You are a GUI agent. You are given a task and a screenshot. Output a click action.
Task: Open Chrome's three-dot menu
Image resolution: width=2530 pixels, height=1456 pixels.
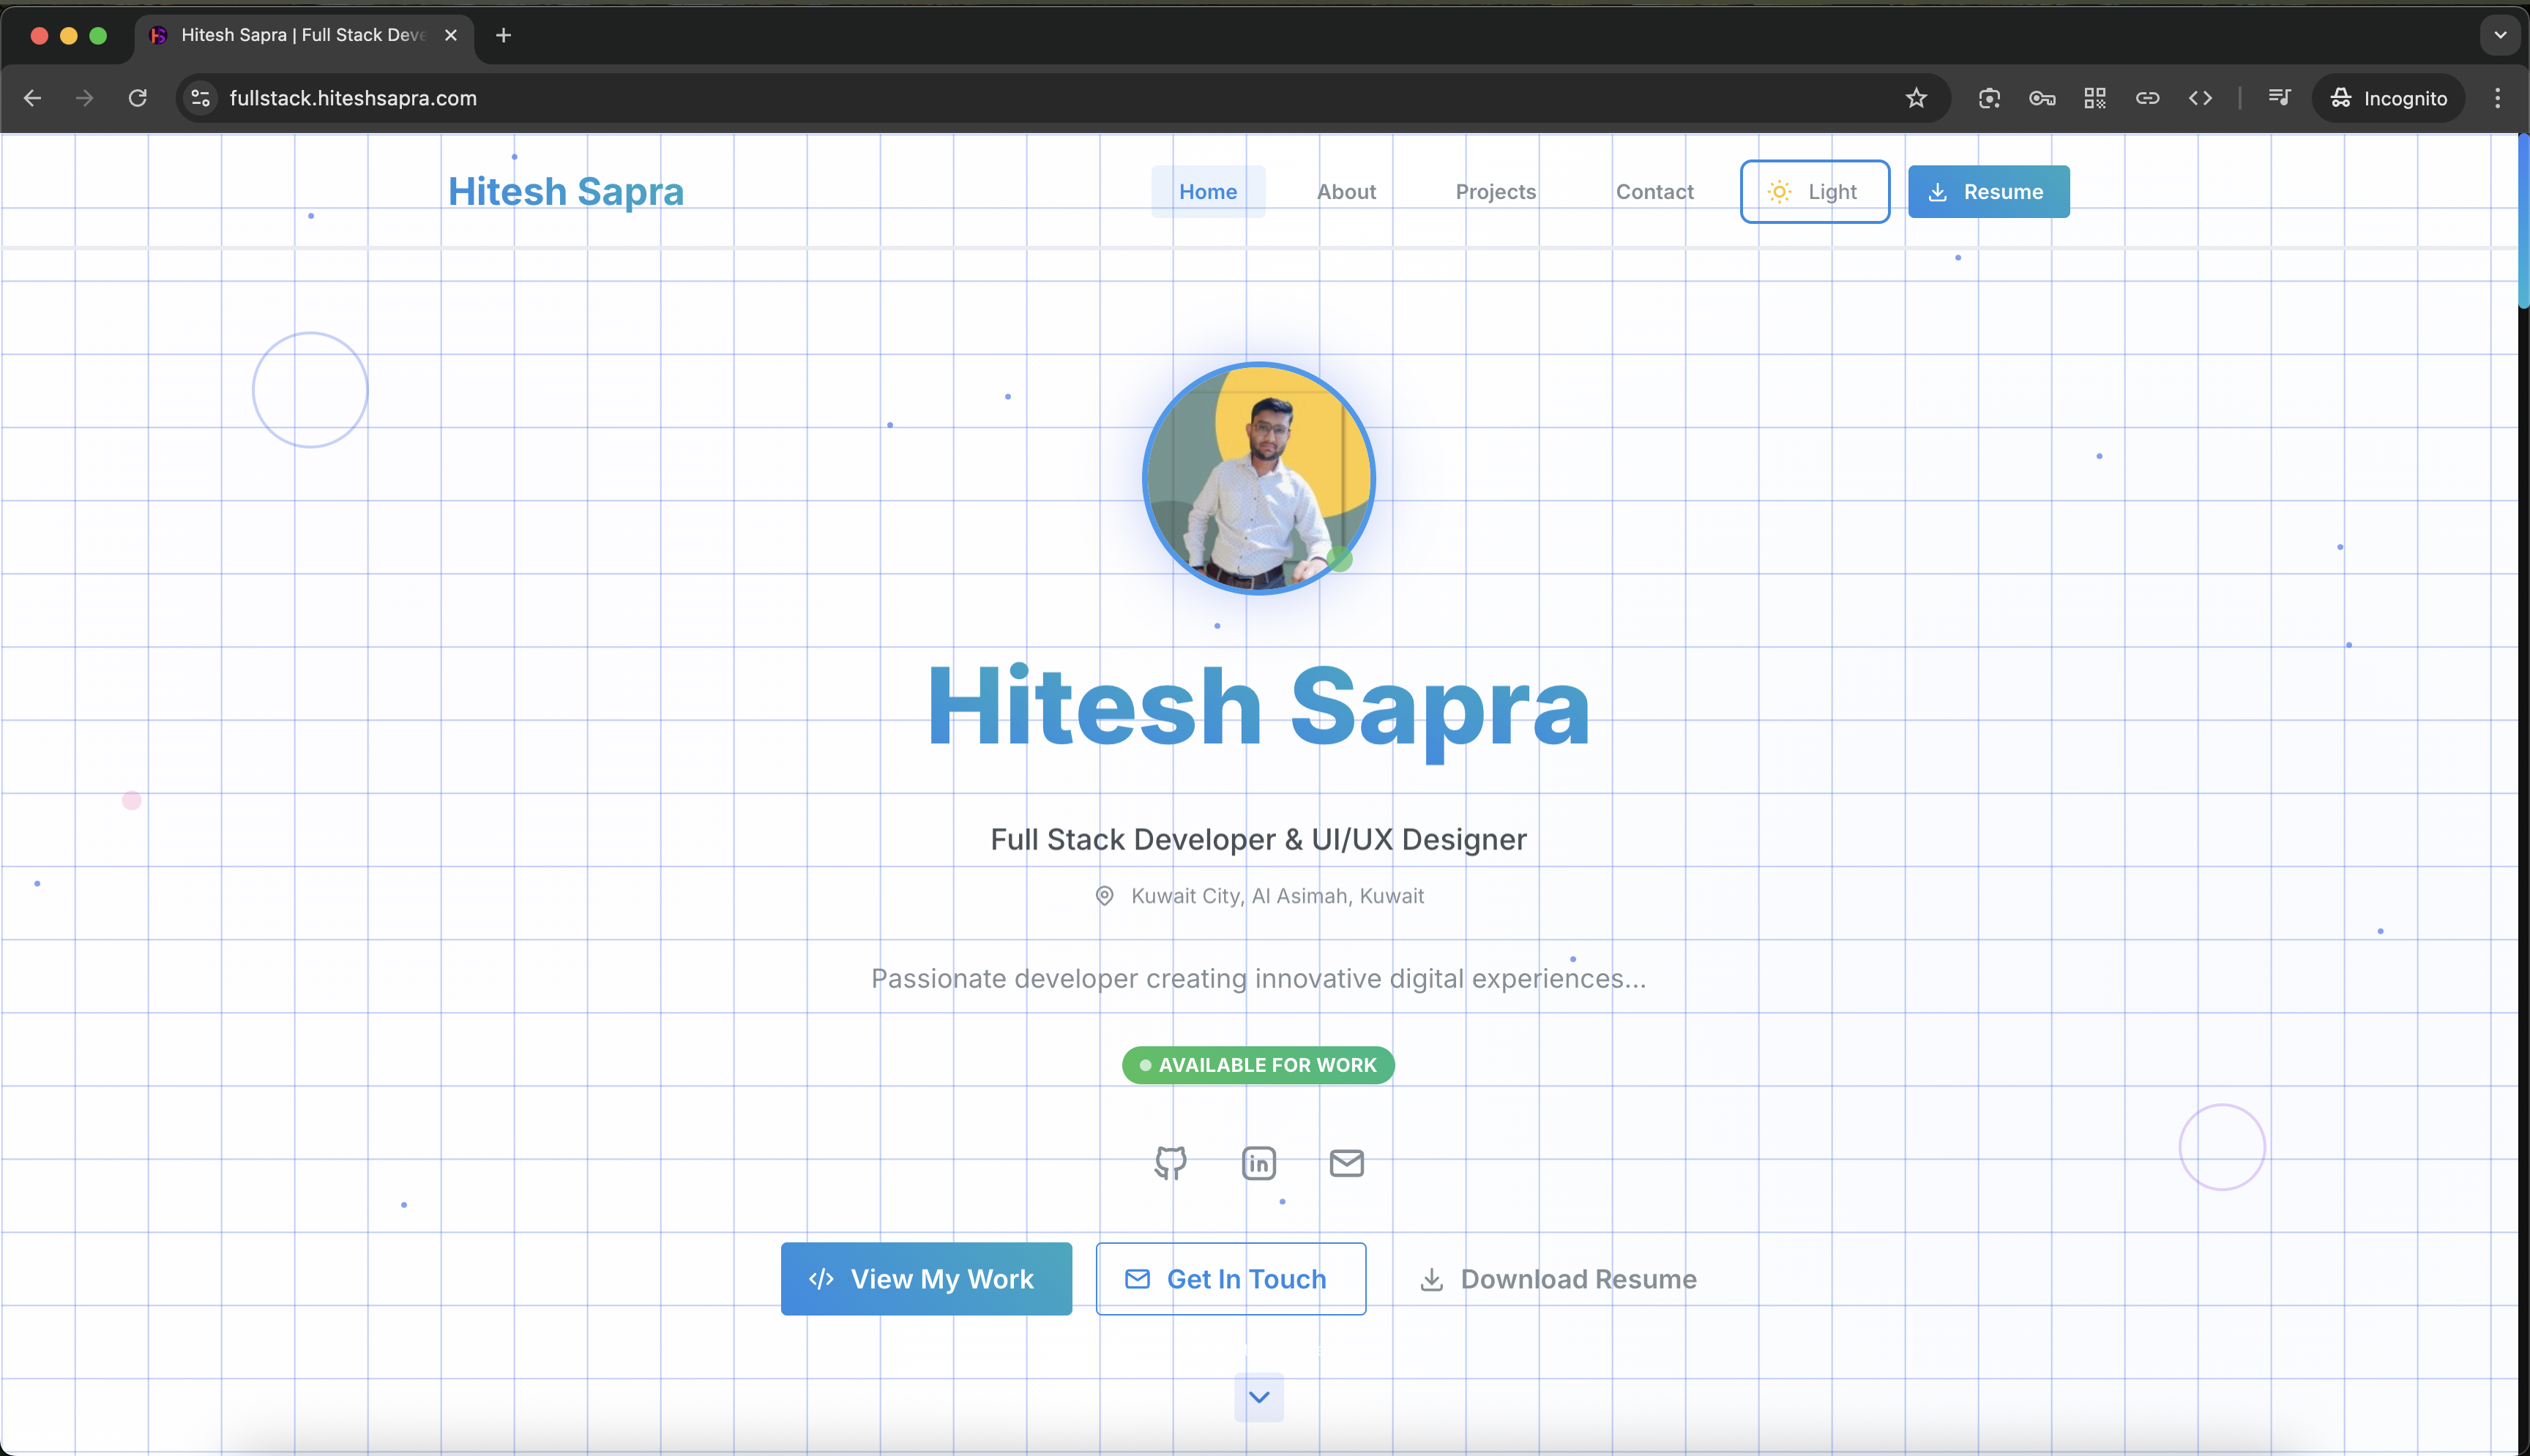[x=2498, y=98]
